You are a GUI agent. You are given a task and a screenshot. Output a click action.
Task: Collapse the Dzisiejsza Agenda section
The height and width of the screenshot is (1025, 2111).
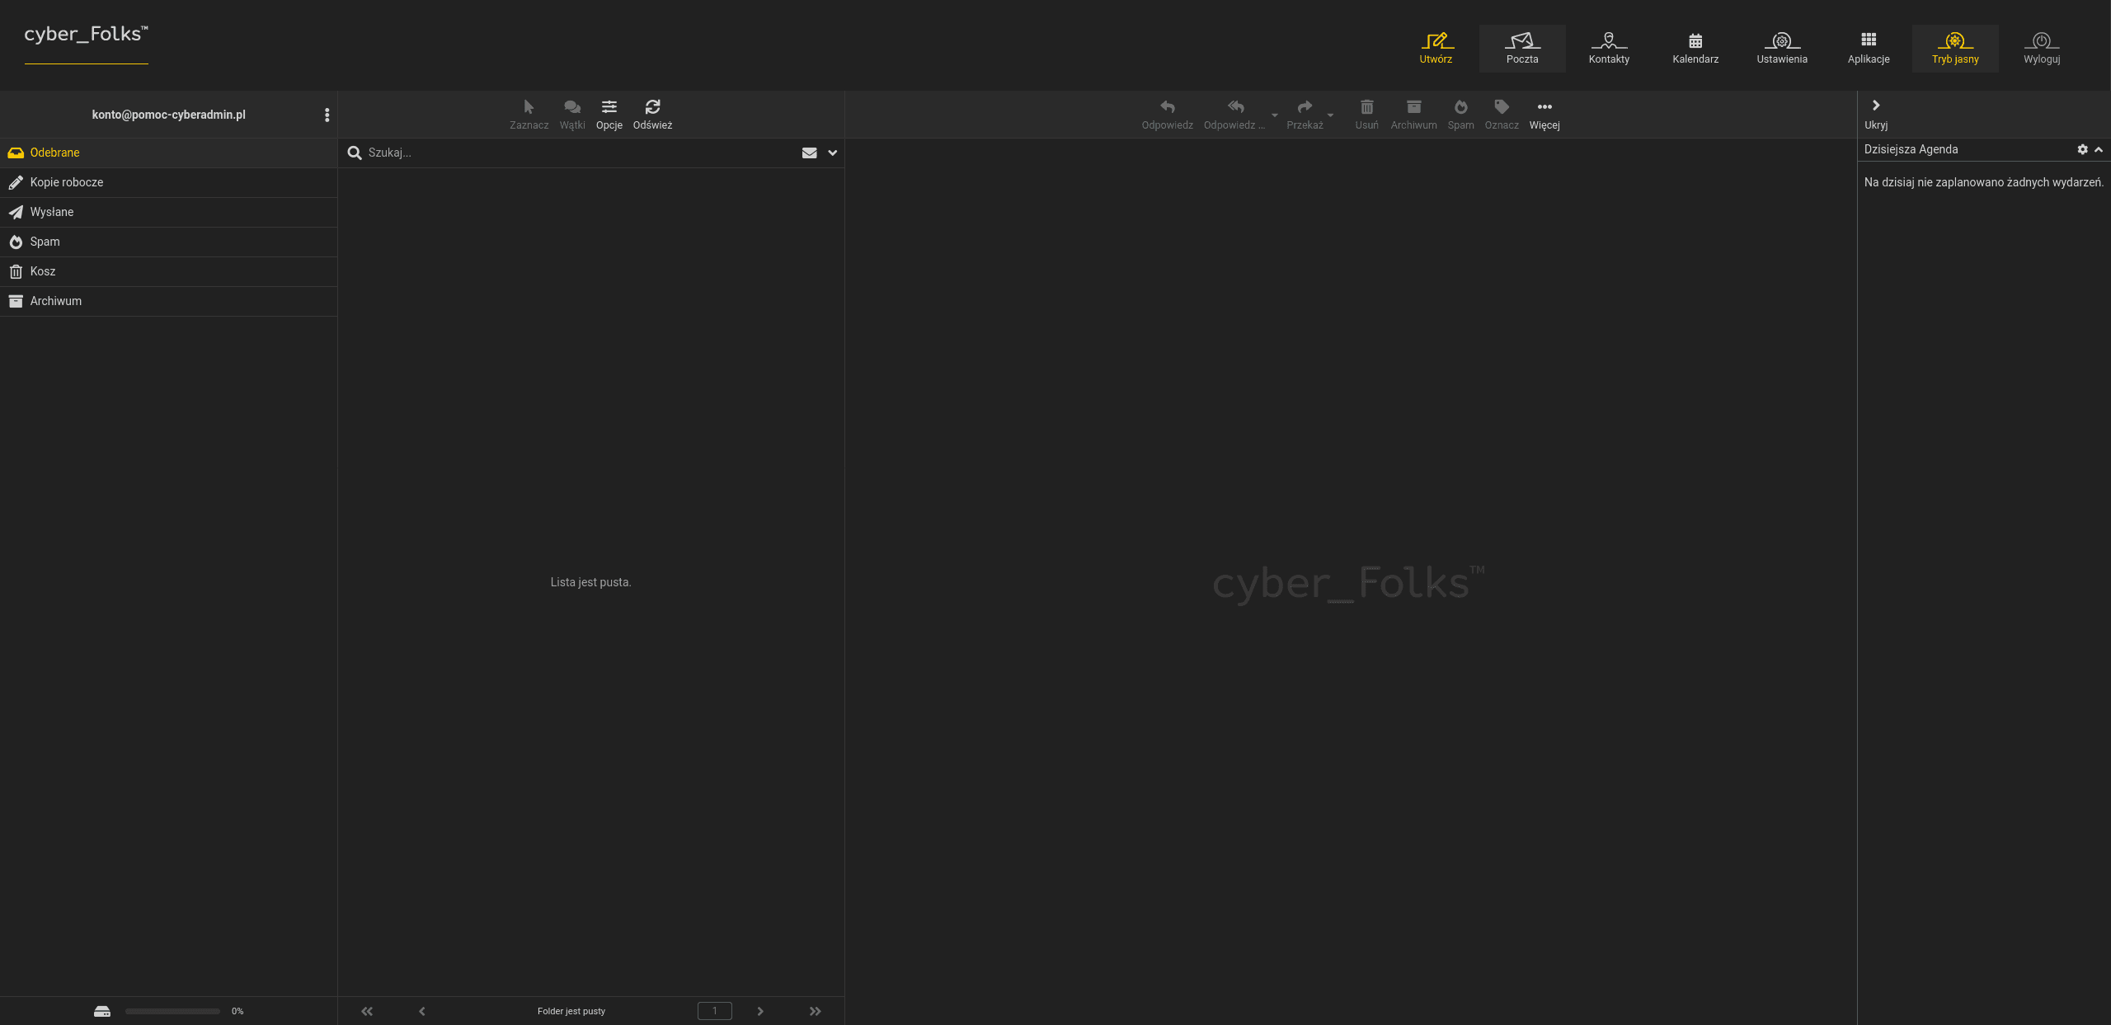(2099, 149)
